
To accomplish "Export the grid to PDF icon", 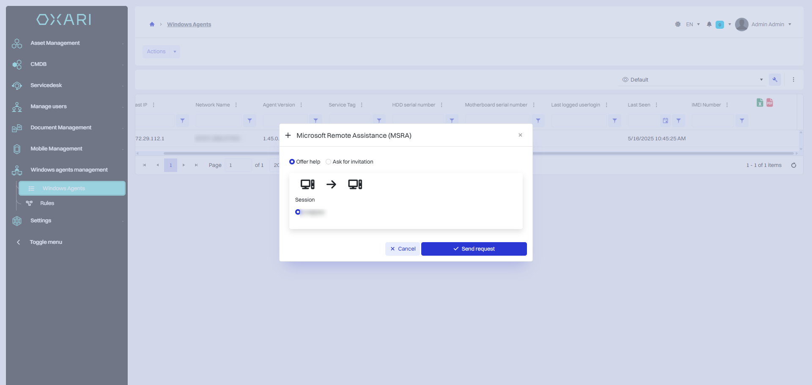I will [x=770, y=103].
